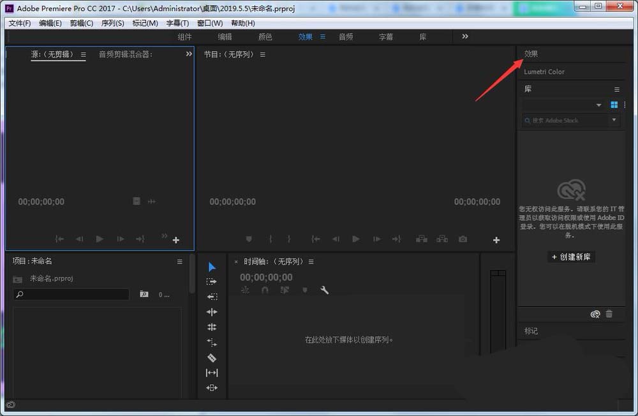Click the 创建新库 button
The height and width of the screenshot is (416, 638).
(570, 256)
